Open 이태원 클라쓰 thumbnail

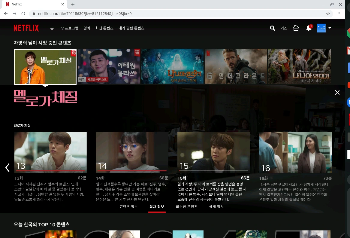pos(109,66)
